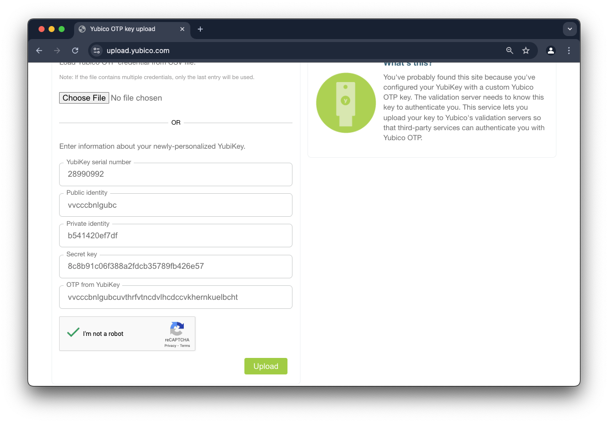
Task: Focus the Secret key field
Action: (176, 266)
